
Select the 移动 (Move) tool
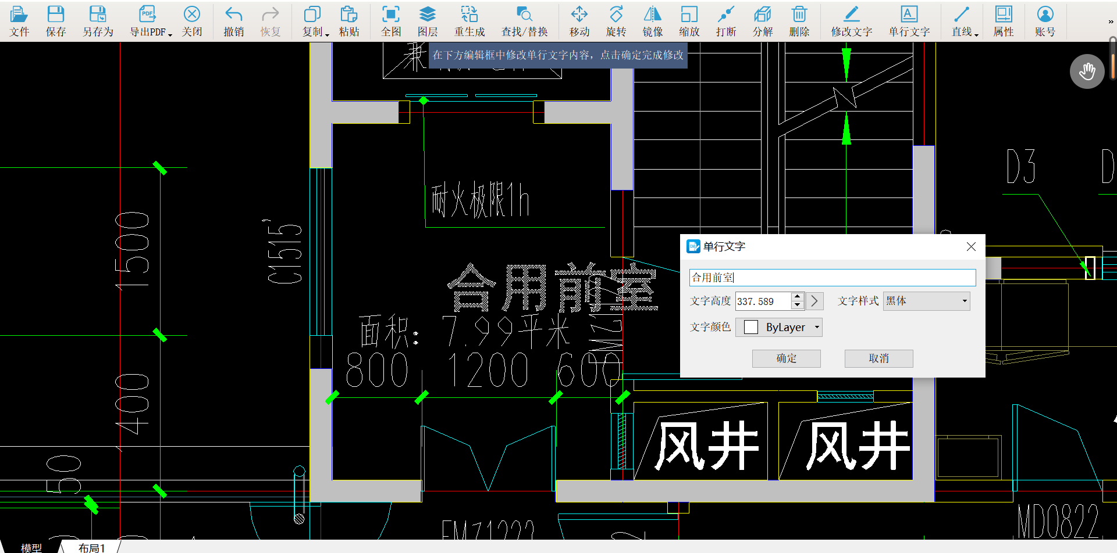[579, 21]
